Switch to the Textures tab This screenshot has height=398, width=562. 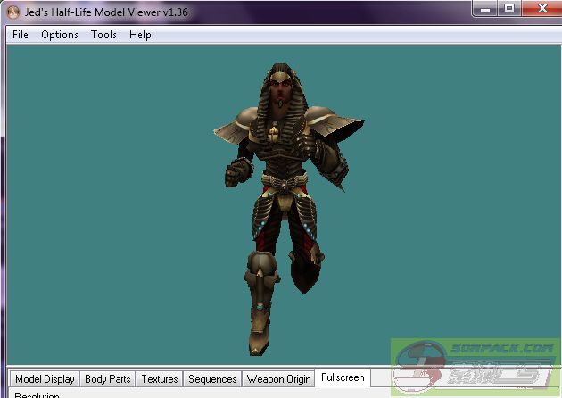pyautogui.click(x=160, y=379)
